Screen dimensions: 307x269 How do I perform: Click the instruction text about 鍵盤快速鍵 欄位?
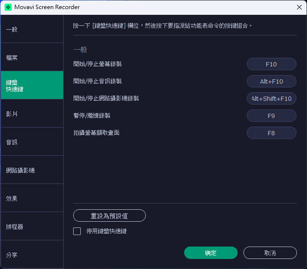point(163,25)
